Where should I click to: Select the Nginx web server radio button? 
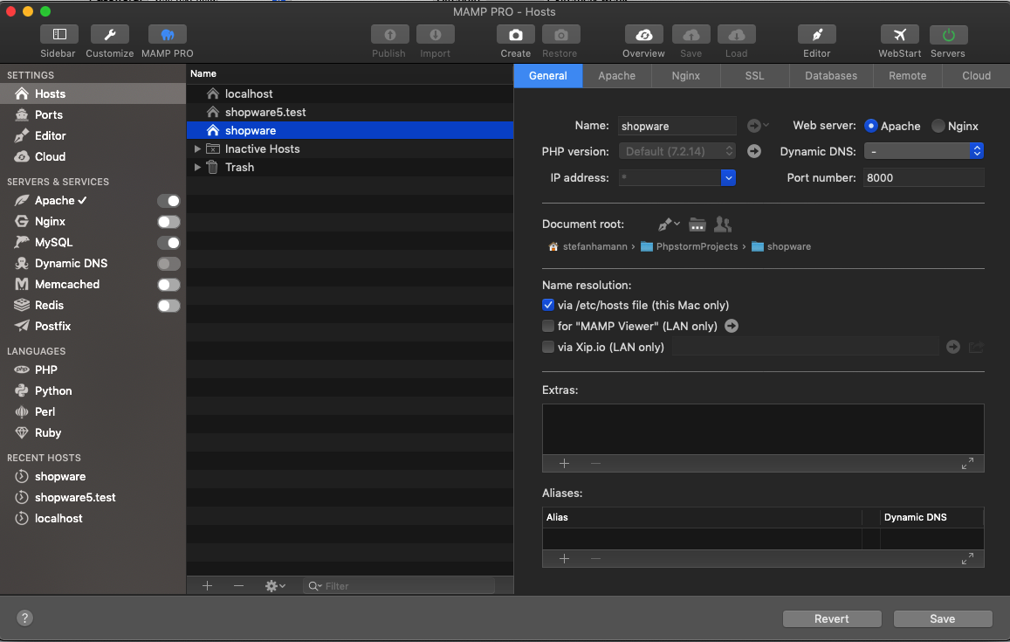938,126
